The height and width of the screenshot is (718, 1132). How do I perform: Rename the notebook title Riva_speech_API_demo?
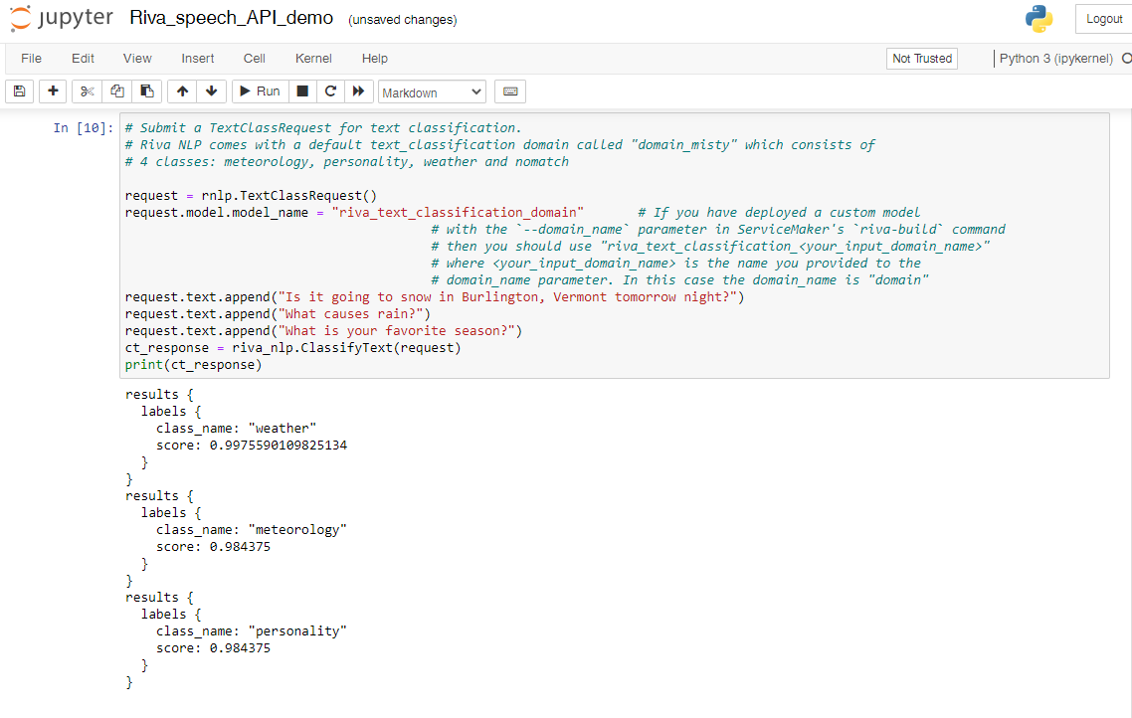pos(231,18)
